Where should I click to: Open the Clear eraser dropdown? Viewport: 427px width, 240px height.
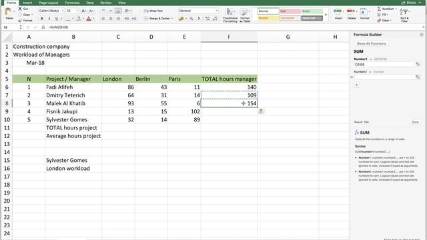click(x=384, y=21)
